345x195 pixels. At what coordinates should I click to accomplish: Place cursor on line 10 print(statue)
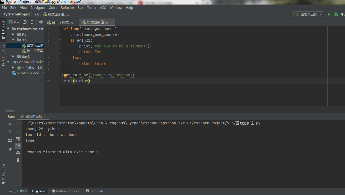[76, 81]
